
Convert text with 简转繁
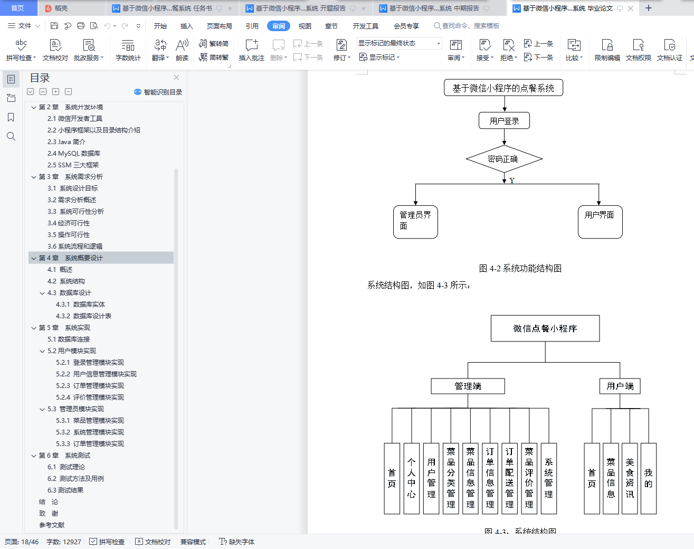[214, 58]
